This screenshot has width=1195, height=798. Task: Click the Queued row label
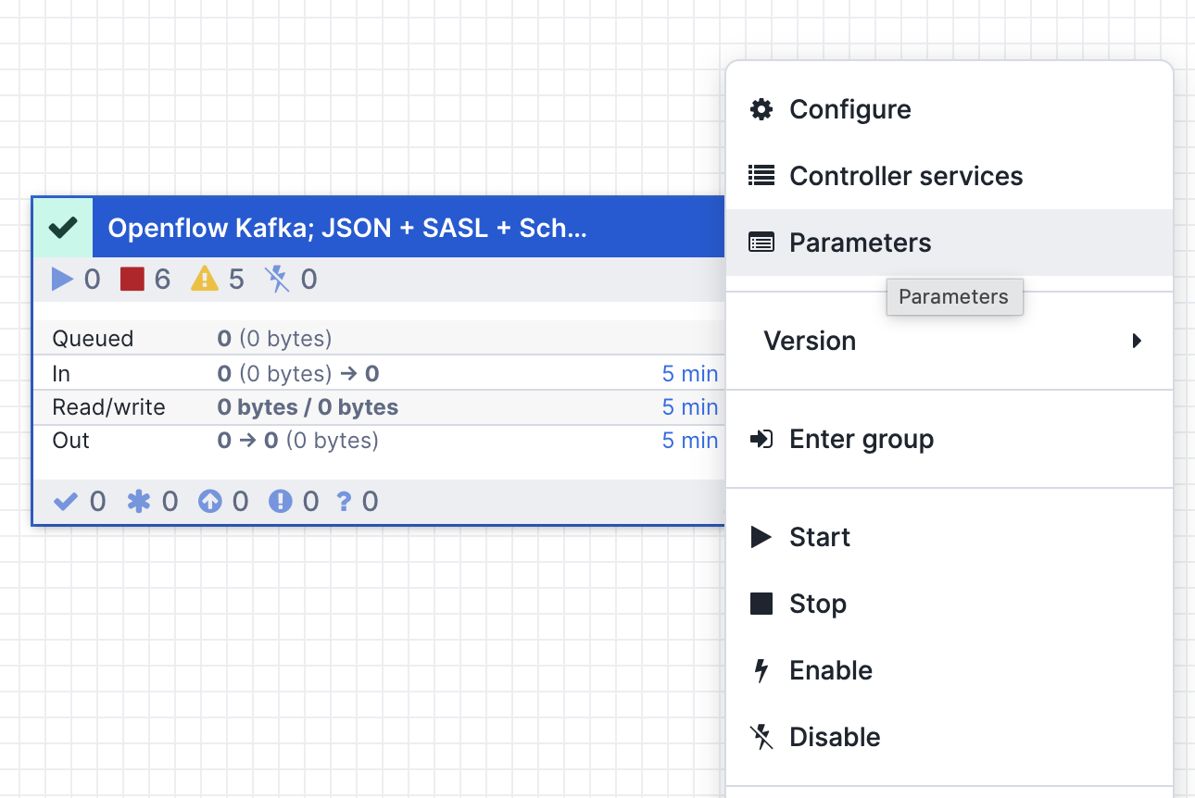[x=93, y=339]
